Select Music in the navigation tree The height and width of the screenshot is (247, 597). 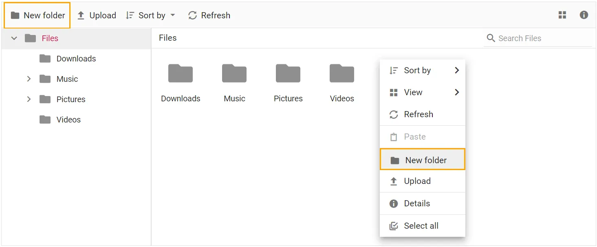(67, 79)
